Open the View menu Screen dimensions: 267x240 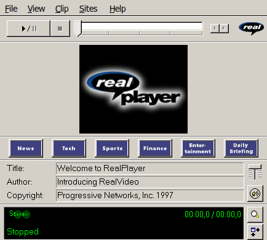[36, 9]
